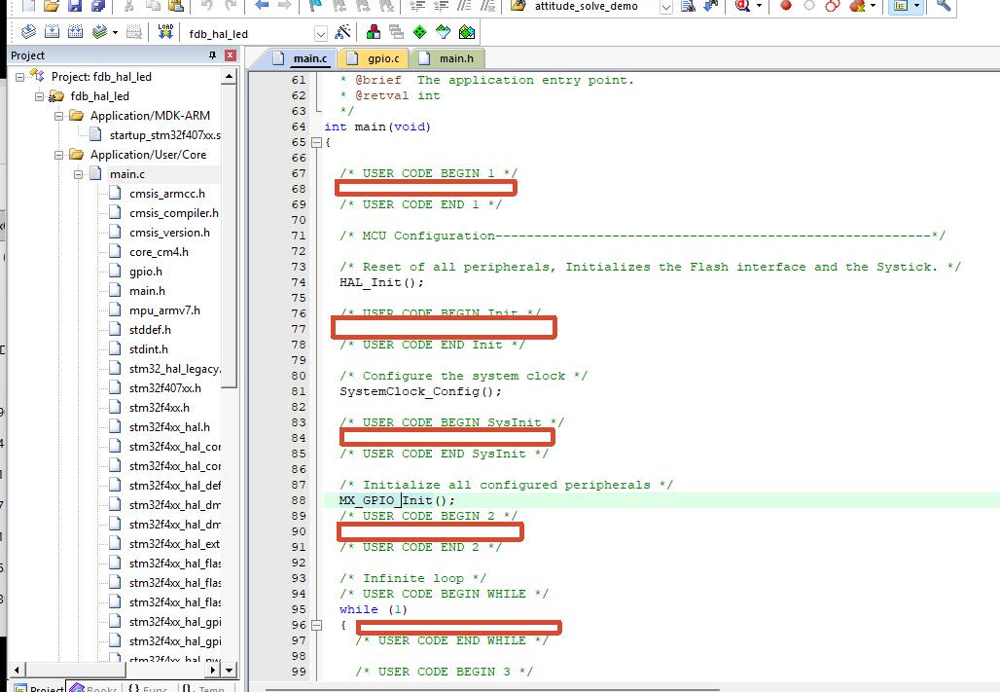Open the Pack Installer
The image size is (1000, 692).
[x=467, y=32]
